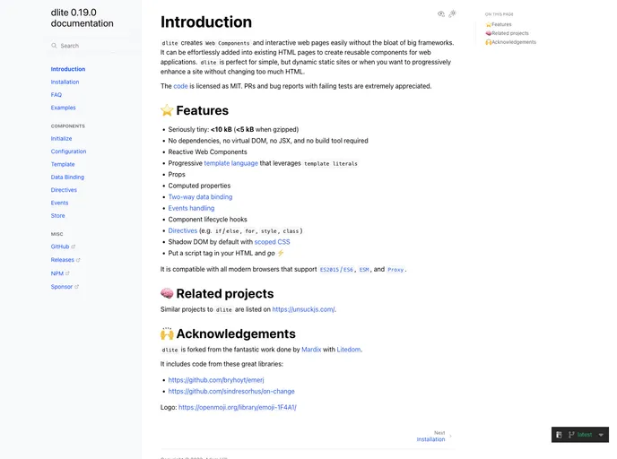Click the eye view-source icon above the article
617x459 pixels.
coord(441,13)
